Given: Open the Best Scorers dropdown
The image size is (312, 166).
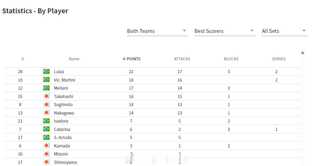Looking at the screenshot, I should [x=225, y=31].
